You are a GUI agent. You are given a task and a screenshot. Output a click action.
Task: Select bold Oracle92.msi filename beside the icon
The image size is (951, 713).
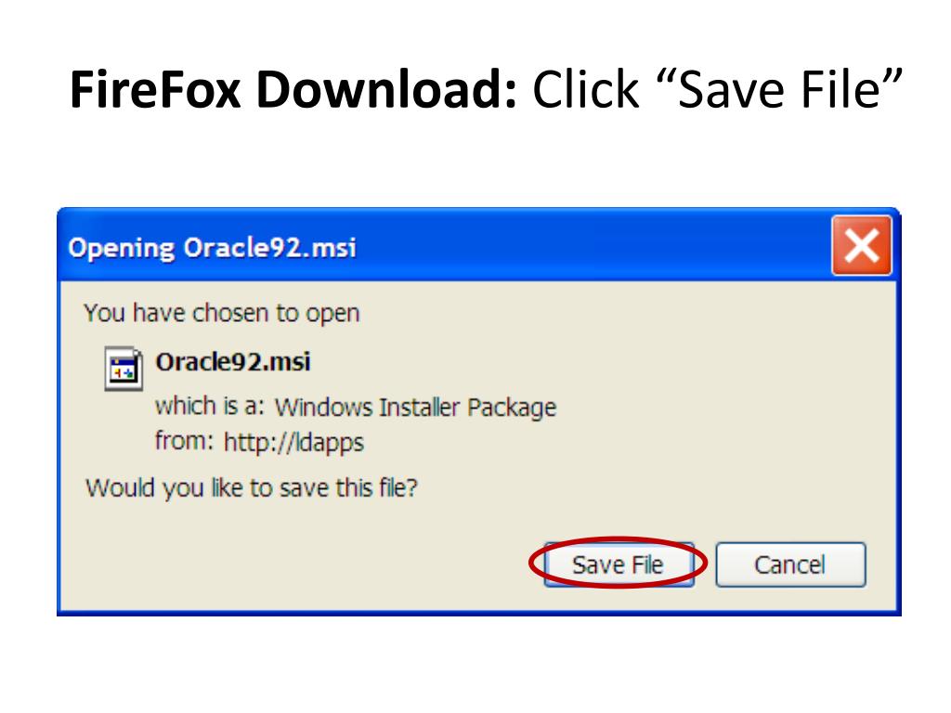click(233, 362)
